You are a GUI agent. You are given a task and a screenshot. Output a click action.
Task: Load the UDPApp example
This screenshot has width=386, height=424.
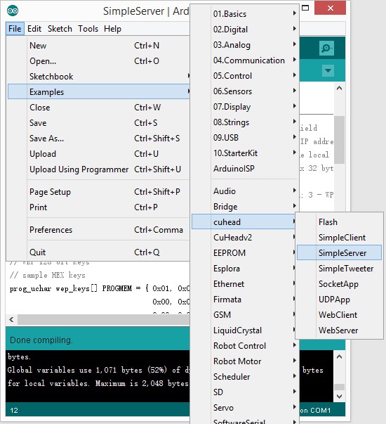pos(339,300)
